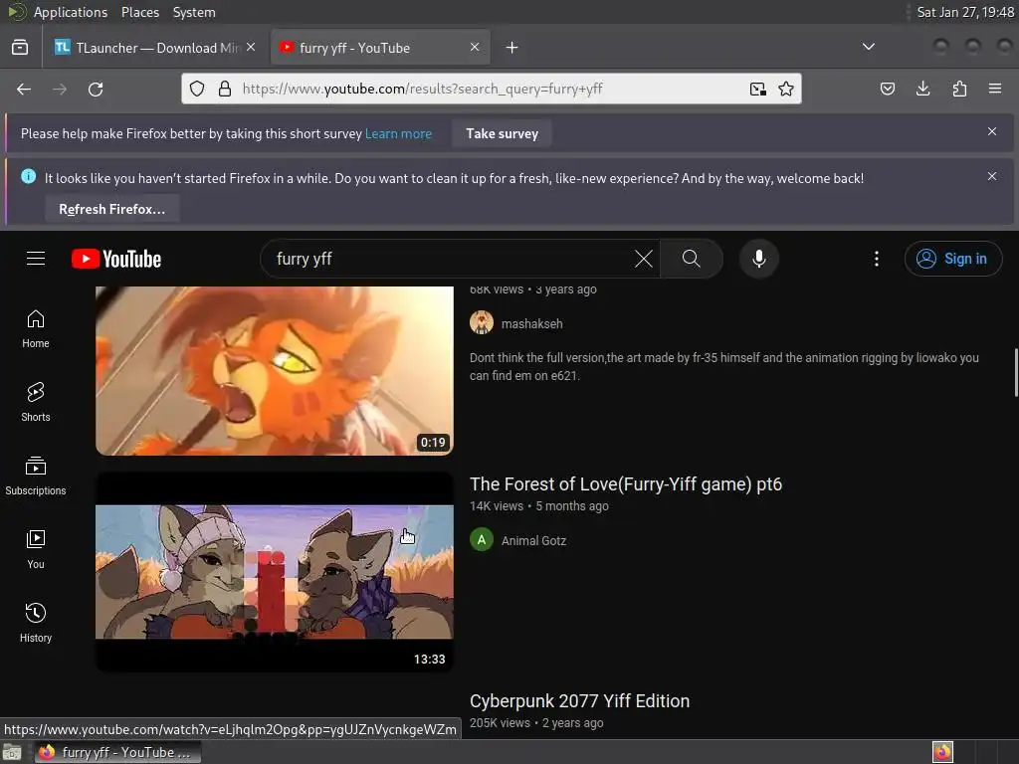Bookmark this page with star icon
Viewport: 1019px width, 764px height.
786,89
